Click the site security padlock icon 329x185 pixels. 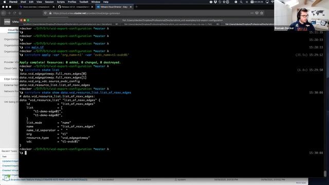(50, 13)
